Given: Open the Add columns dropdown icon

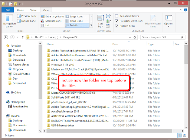Looking at the screenshot, I should point(109,21).
